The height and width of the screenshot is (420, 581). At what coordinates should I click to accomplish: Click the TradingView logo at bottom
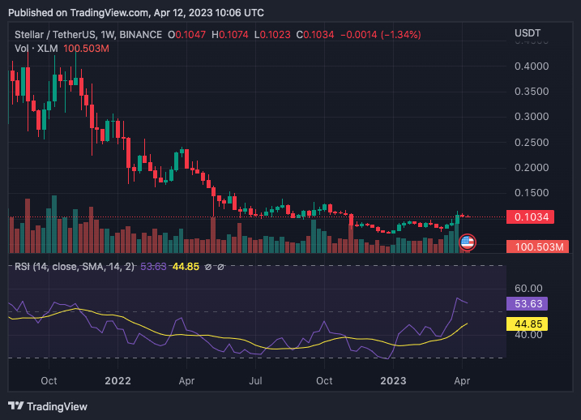[x=48, y=407]
